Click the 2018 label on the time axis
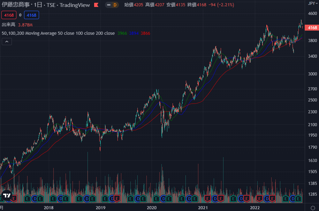This screenshot has width=319, height=211. 48,208
